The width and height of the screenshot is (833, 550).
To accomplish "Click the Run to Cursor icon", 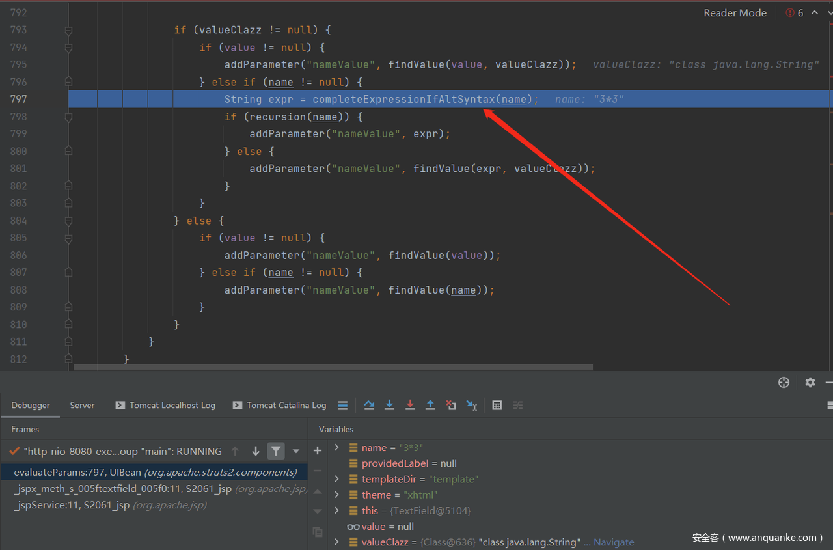I will click(x=472, y=405).
